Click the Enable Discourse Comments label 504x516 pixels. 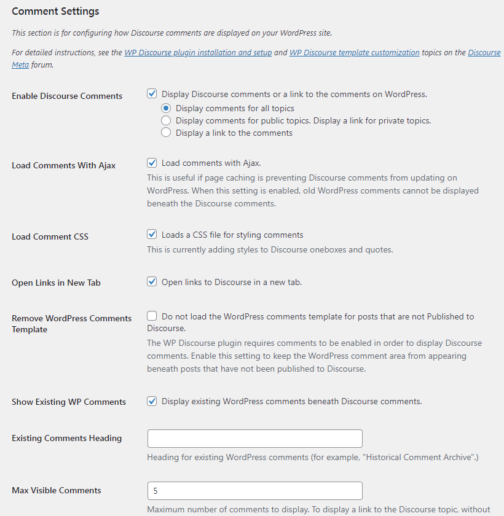[67, 96]
